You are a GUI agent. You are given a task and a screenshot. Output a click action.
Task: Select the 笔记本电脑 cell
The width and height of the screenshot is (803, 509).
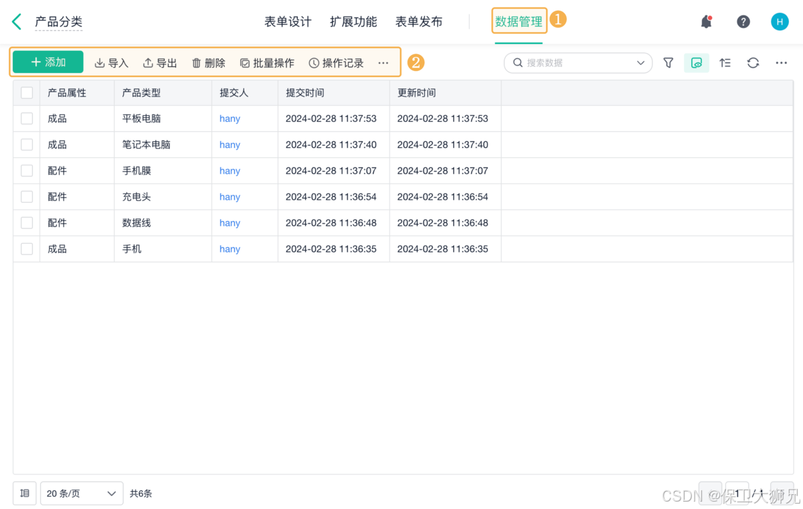(x=163, y=145)
